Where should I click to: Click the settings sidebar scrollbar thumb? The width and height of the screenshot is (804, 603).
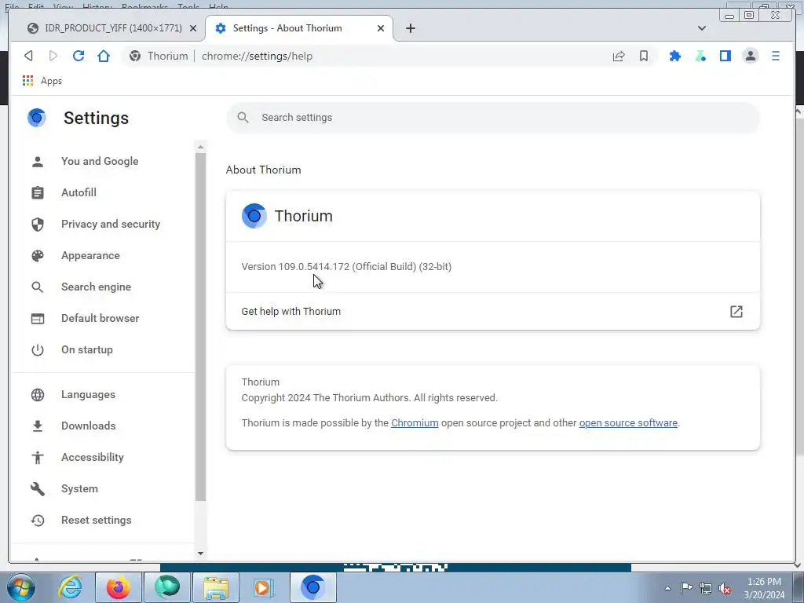(200, 327)
